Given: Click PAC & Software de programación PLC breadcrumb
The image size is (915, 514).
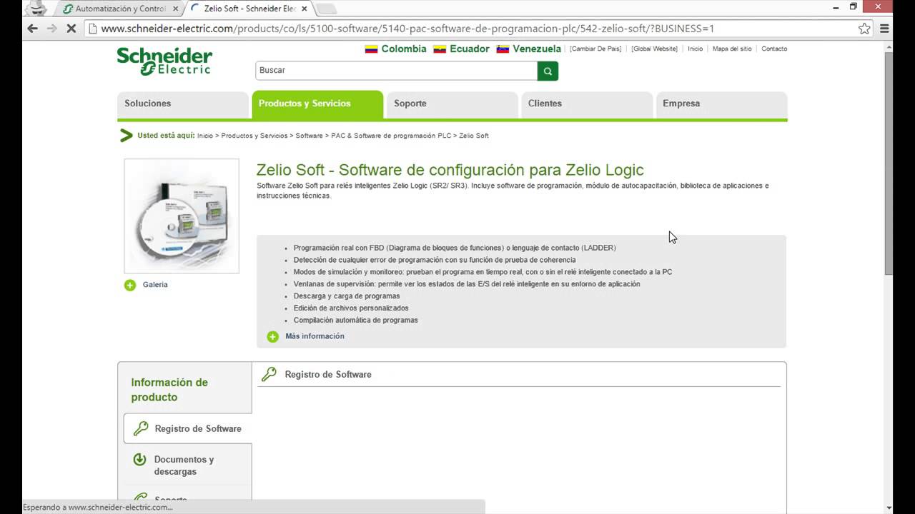Looking at the screenshot, I should pyautogui.click(x=391, y=136).
